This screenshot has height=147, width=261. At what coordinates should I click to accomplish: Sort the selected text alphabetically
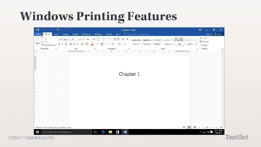(123, 39)
